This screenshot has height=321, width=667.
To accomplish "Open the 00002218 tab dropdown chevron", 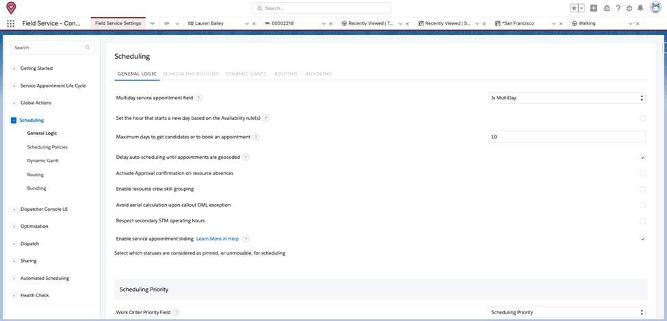I will pyautogui.click(x=324, y=24).
